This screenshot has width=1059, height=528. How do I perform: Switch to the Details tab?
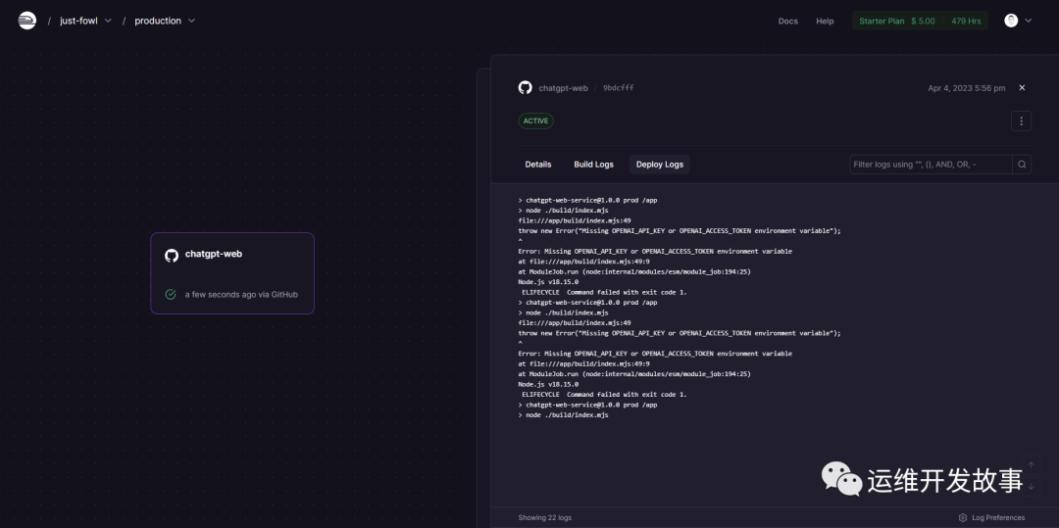[538, 165]
